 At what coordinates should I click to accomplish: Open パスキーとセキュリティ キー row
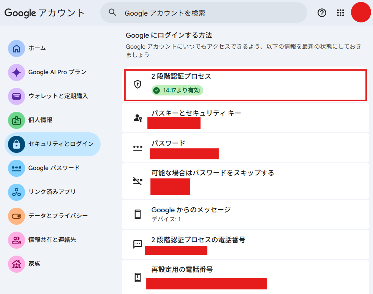coord(245,118)
